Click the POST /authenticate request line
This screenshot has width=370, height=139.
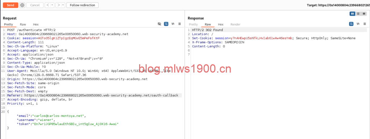[31, 30]
